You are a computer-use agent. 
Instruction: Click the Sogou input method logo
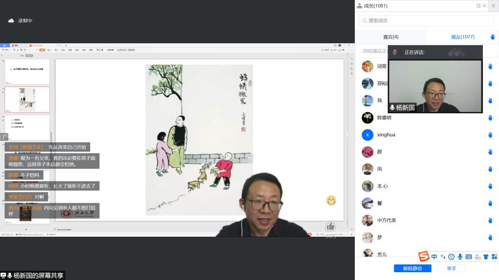(x=423, y=256)
